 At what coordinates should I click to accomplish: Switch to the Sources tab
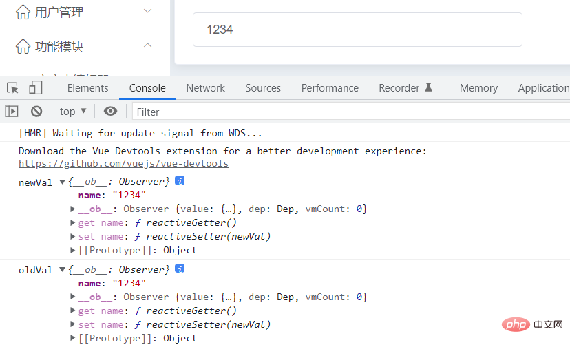[263, 88]
